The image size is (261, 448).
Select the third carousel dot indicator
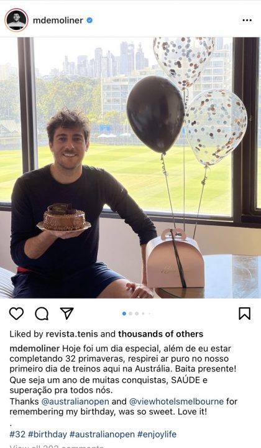tap(137, 314)
